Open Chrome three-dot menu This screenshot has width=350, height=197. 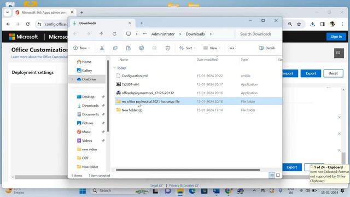[x=342, y=24]
